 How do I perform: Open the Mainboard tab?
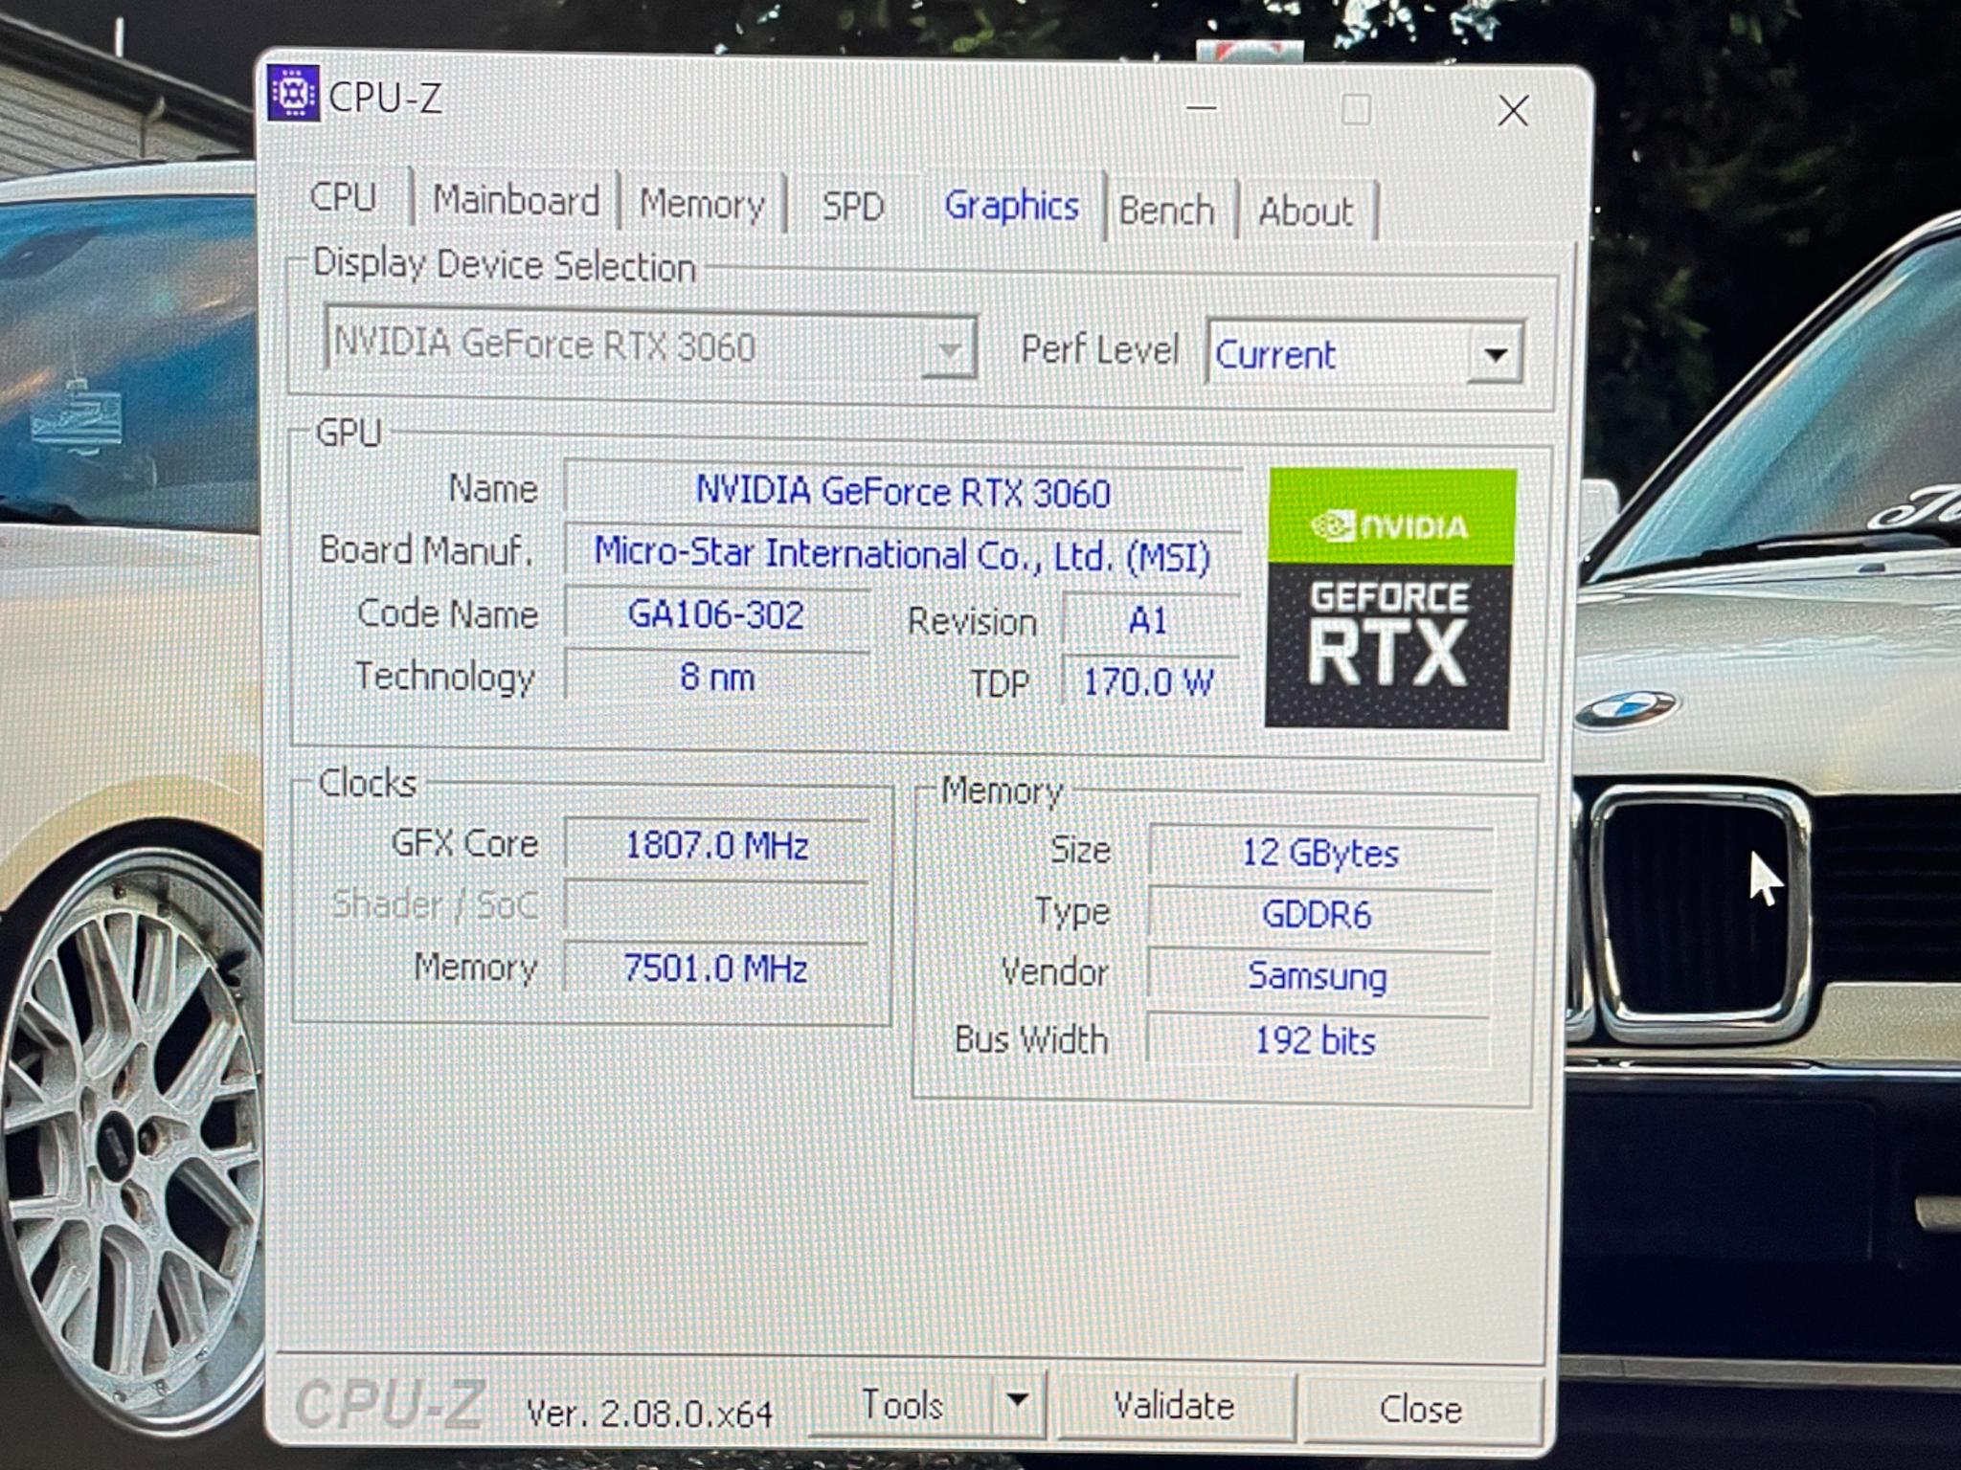point(516,201)
